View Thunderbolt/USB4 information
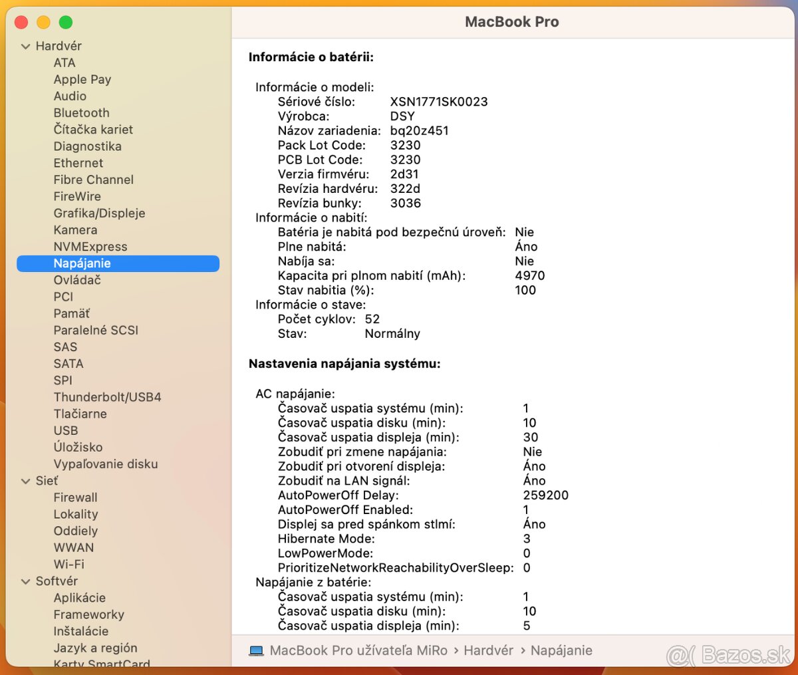This screenshot has width=798, height=675. coord(107,397)
